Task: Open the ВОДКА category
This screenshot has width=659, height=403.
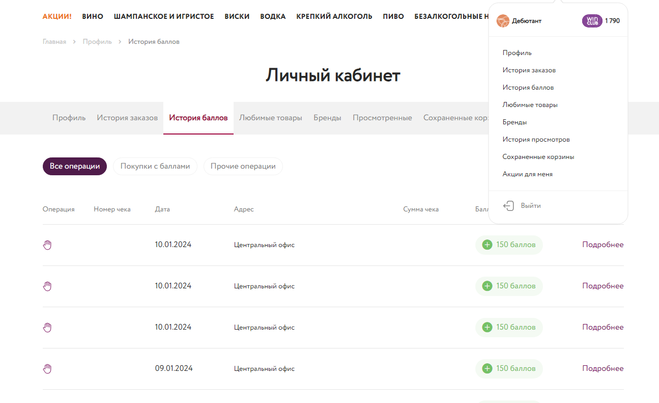Action: tap(273, 16)
